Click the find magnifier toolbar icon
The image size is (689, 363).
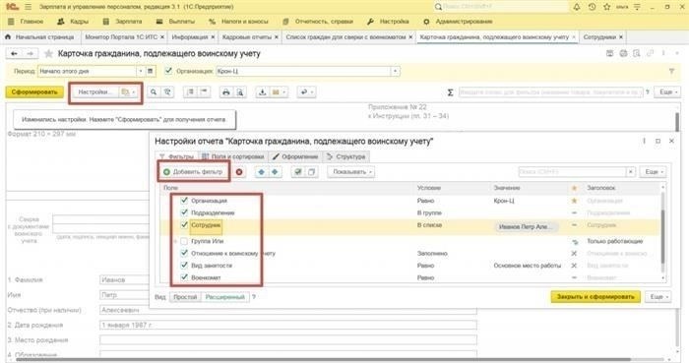(x=154, y=92)
